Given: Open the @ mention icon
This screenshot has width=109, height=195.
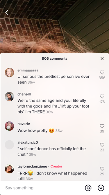Looking at the screenshot, I should pyautogui.click(x=88, y=188).
